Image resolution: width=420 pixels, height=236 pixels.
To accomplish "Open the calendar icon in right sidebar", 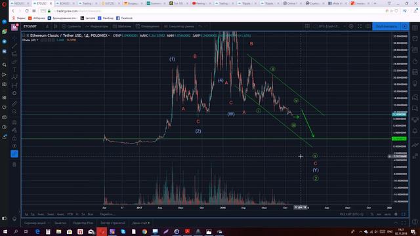I will pyautogui.click(x=415, y=71).
